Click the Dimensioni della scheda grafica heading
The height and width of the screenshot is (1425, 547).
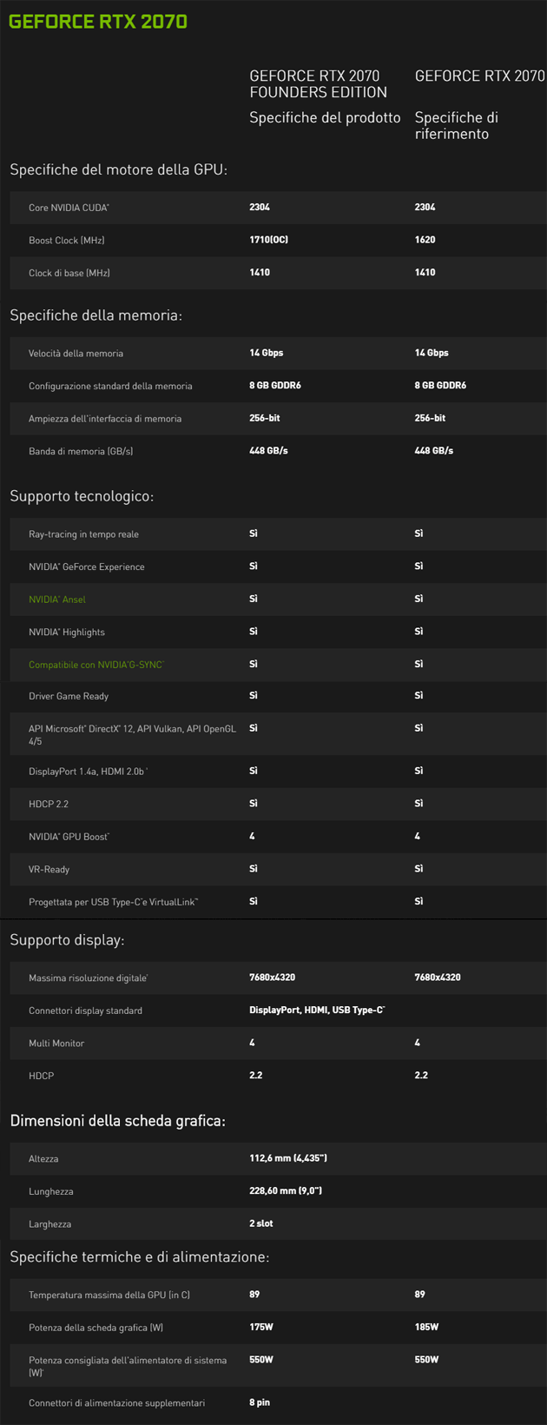pyautogui.click(x=117, y=1121)
